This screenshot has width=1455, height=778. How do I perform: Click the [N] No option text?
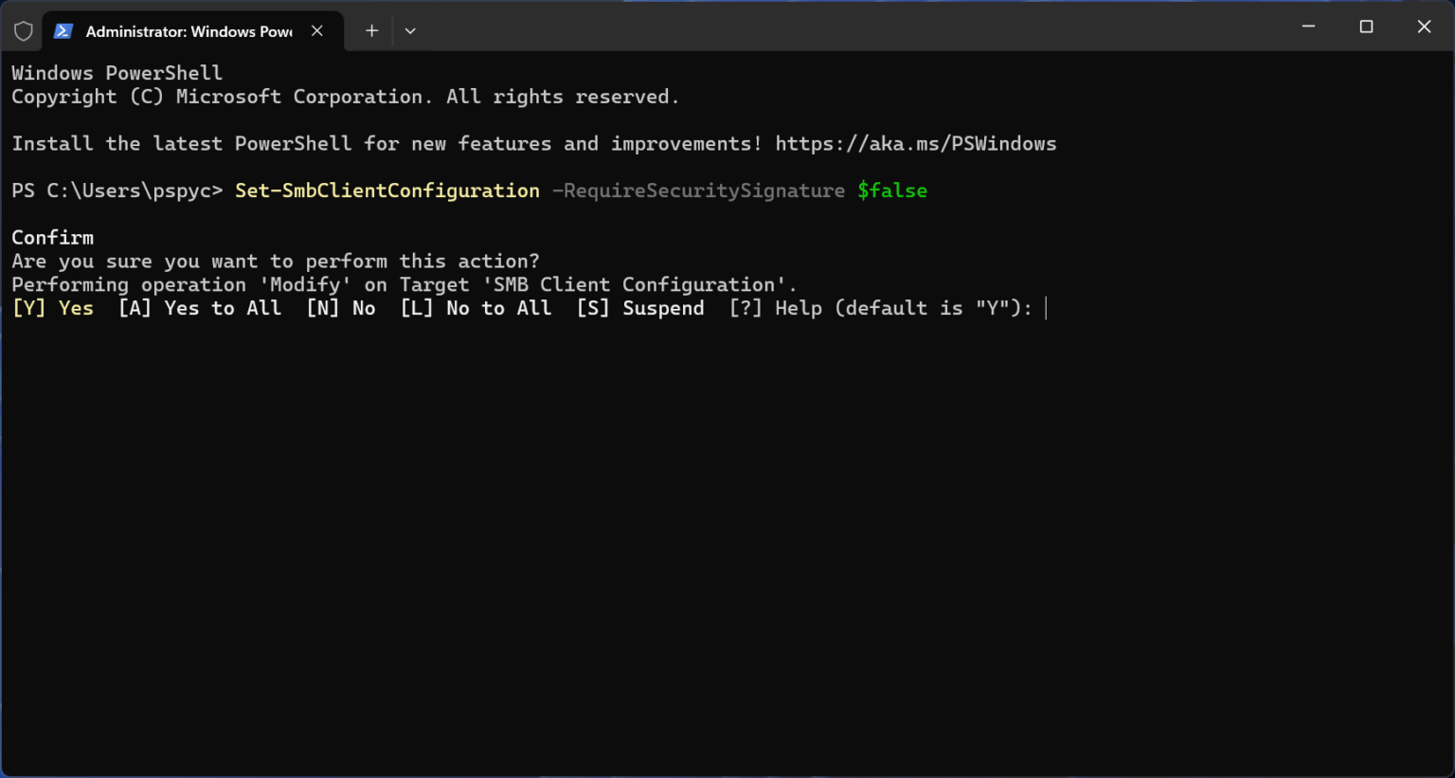pos(340,307)
